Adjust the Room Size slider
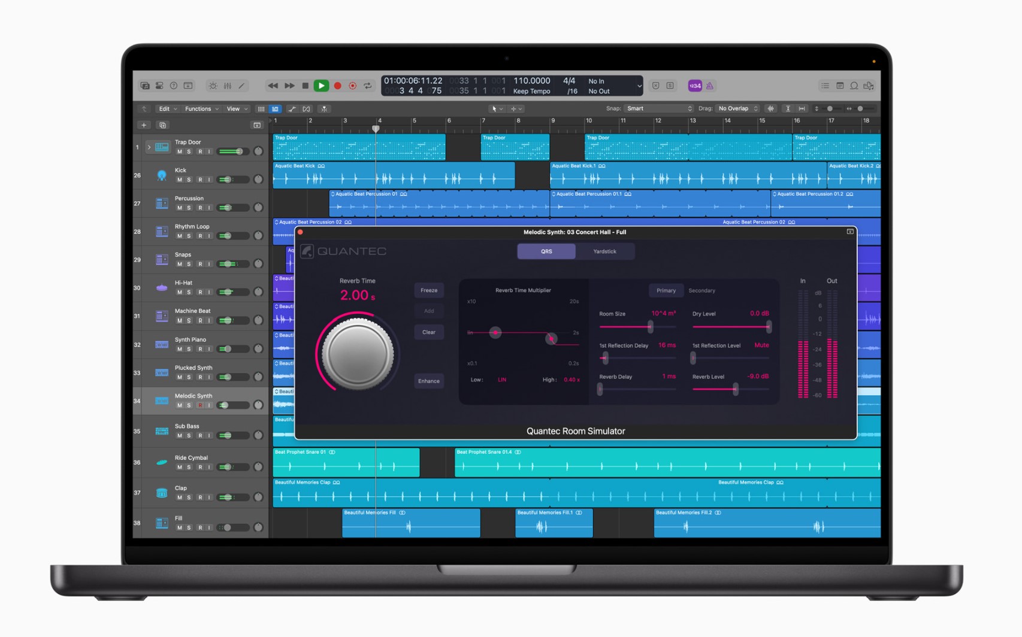This screenshot has width=1022, height=637. pyautogui.click(x=637, y=327)
